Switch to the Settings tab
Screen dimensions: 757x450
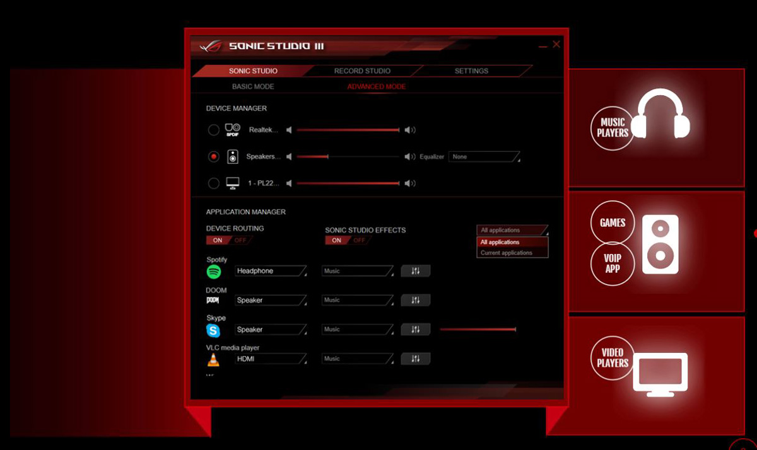click(x=471, y=71)
